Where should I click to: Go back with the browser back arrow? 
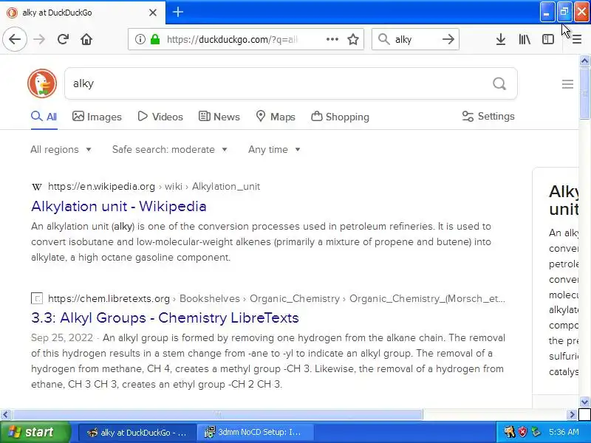[x=15, y=39]
